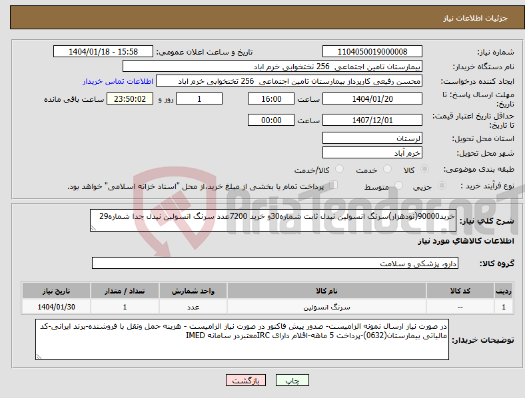Select the خدمت radio button

[387, 169]
